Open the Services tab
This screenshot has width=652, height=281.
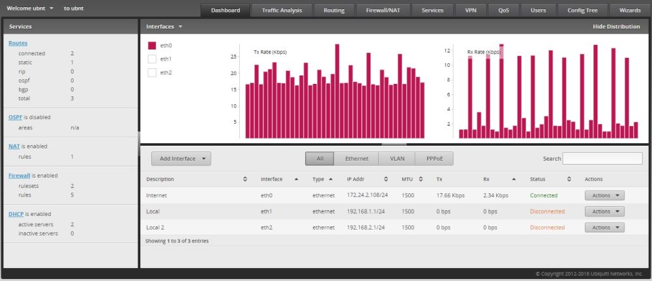[x=432, y=10]
